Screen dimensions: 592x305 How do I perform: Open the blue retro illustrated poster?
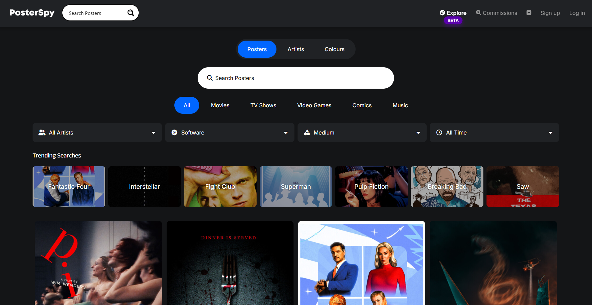click(361, 263)
